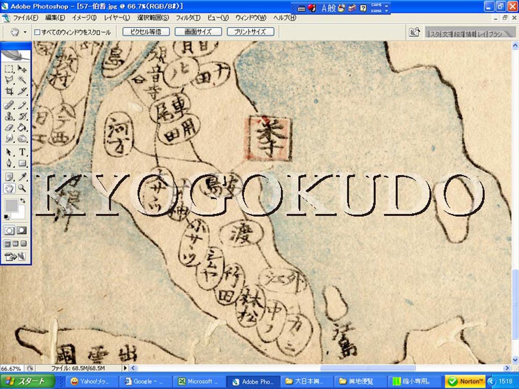
Task: Switch to Google taskbar window
Action: tap(145, 381)
